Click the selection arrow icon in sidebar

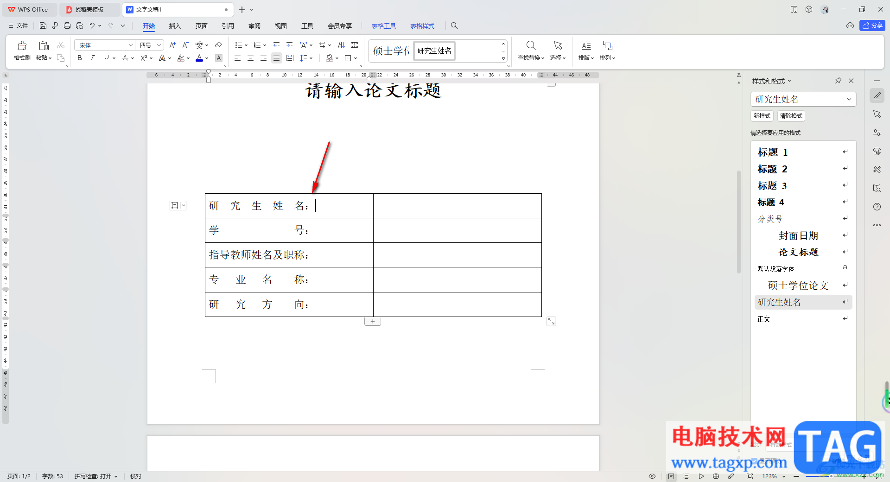[x=877, y=114]
